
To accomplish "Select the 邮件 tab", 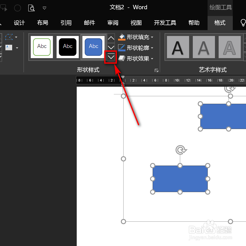I will pyautogui.click(x=89, y=23).
